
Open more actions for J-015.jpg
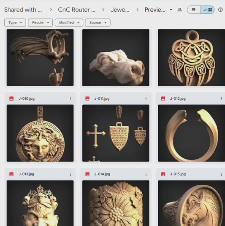222,174
